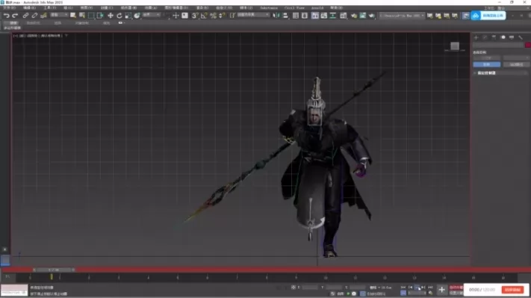This screenshot has height=298, width=531.
Task: Activate the Select and Scale tool
Action: click(128, 16)
